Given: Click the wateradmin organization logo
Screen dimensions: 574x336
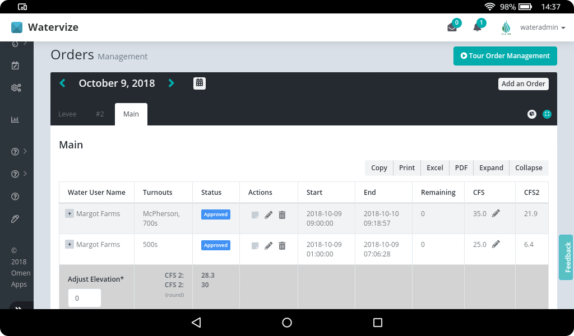Looking at the screenshot, I should [x=506, y=27].
